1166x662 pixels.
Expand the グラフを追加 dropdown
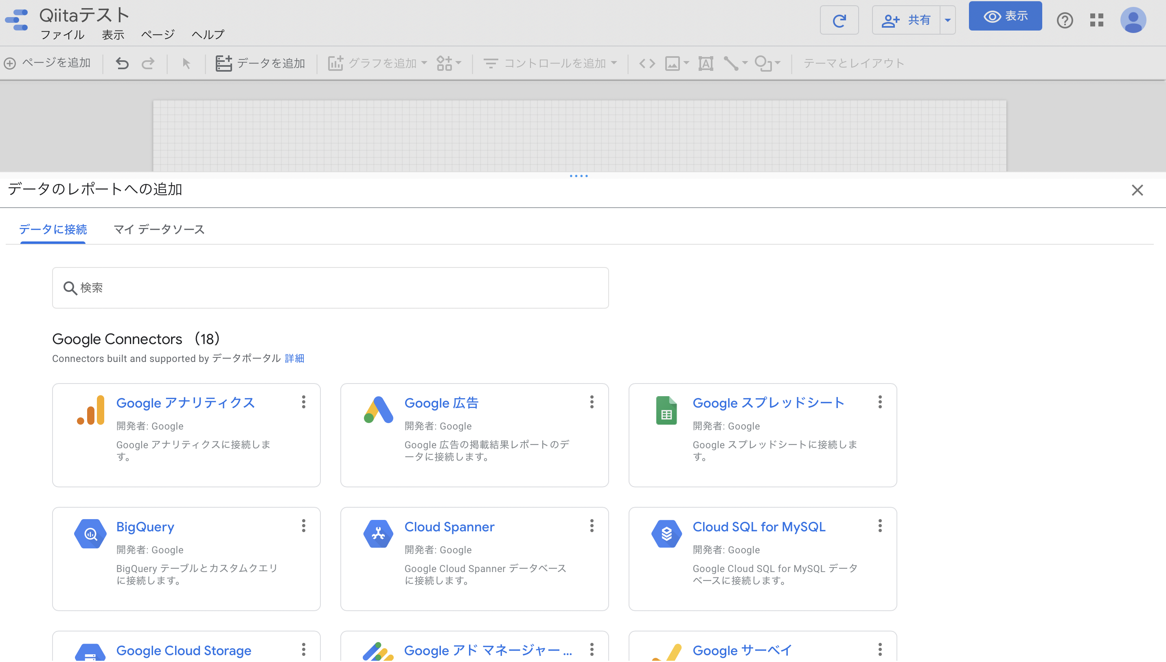pos(424,63)
